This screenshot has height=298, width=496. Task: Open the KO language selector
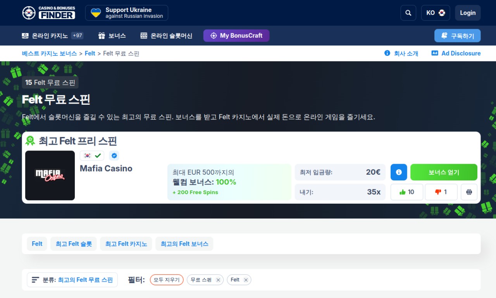tap(436, 13)
